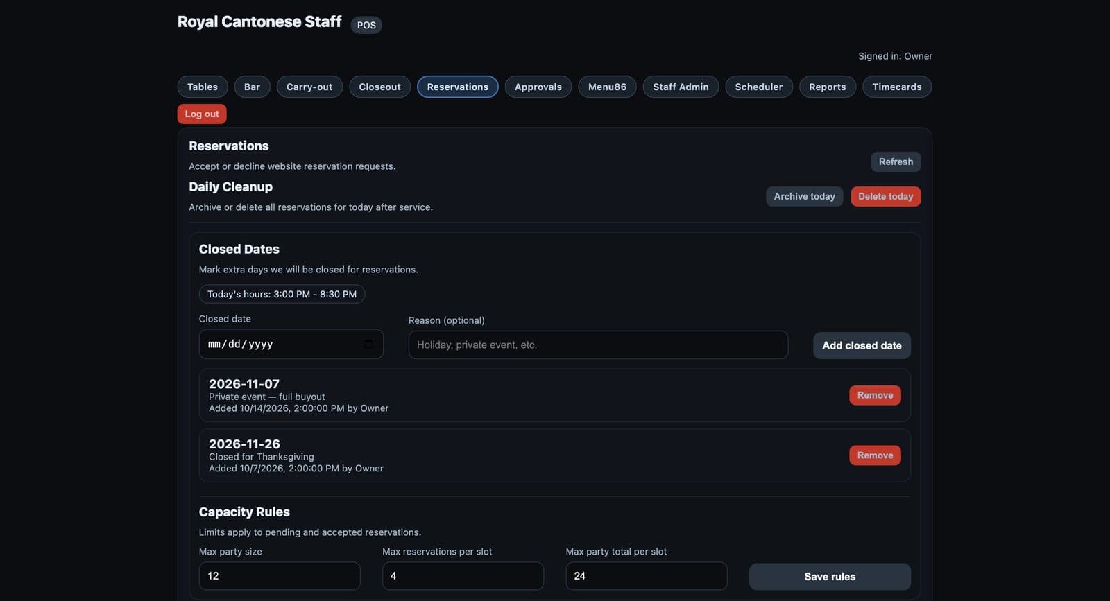This screenshot has height=601, width=1110.
Task: Click 'Added 10/7/2026, 2:00:00 PM by Owner' text
Action: pyautogui.click(x=296, y=469)
